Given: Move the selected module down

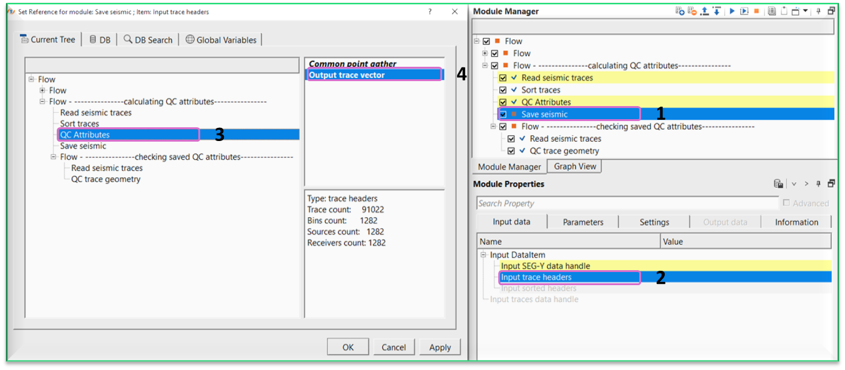Looking at the screenshot, I should pos(717,11).
